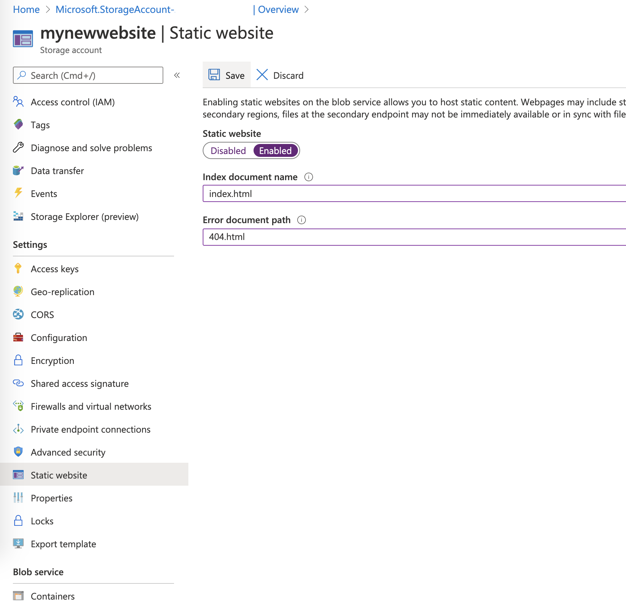The width and height of the screenshot is (626, 606).
Task: Click the info icon beside Error document path
Action: (x=302, y=220)
